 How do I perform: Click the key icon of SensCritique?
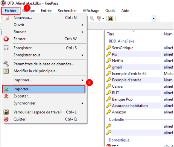click(x=109, y=48)
